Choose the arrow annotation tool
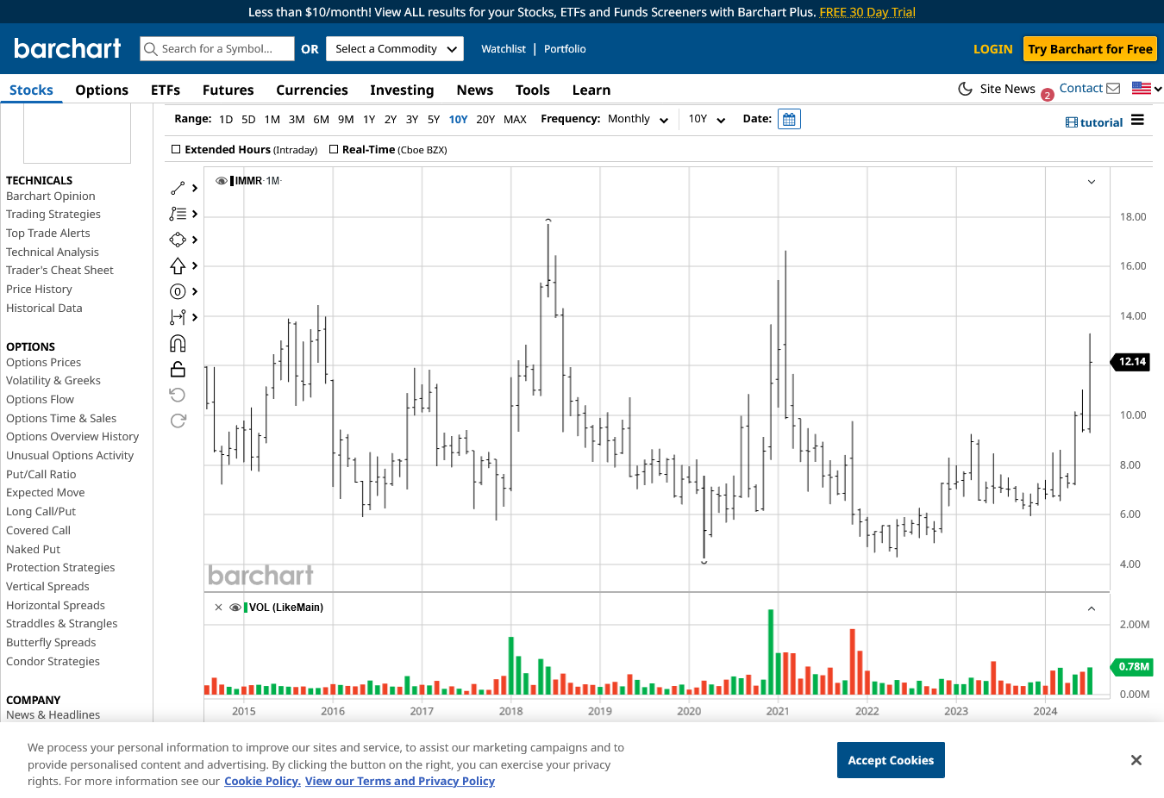1164x798 pixels. [x=178, y=265]
